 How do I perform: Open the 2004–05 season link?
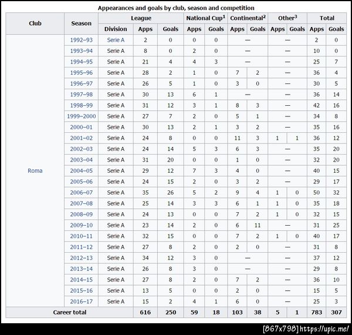tap(82, 170)
